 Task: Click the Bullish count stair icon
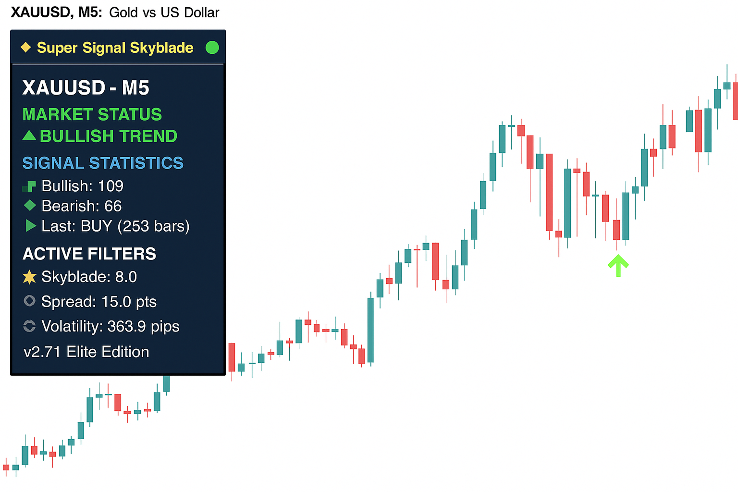(x=29, y=186)
